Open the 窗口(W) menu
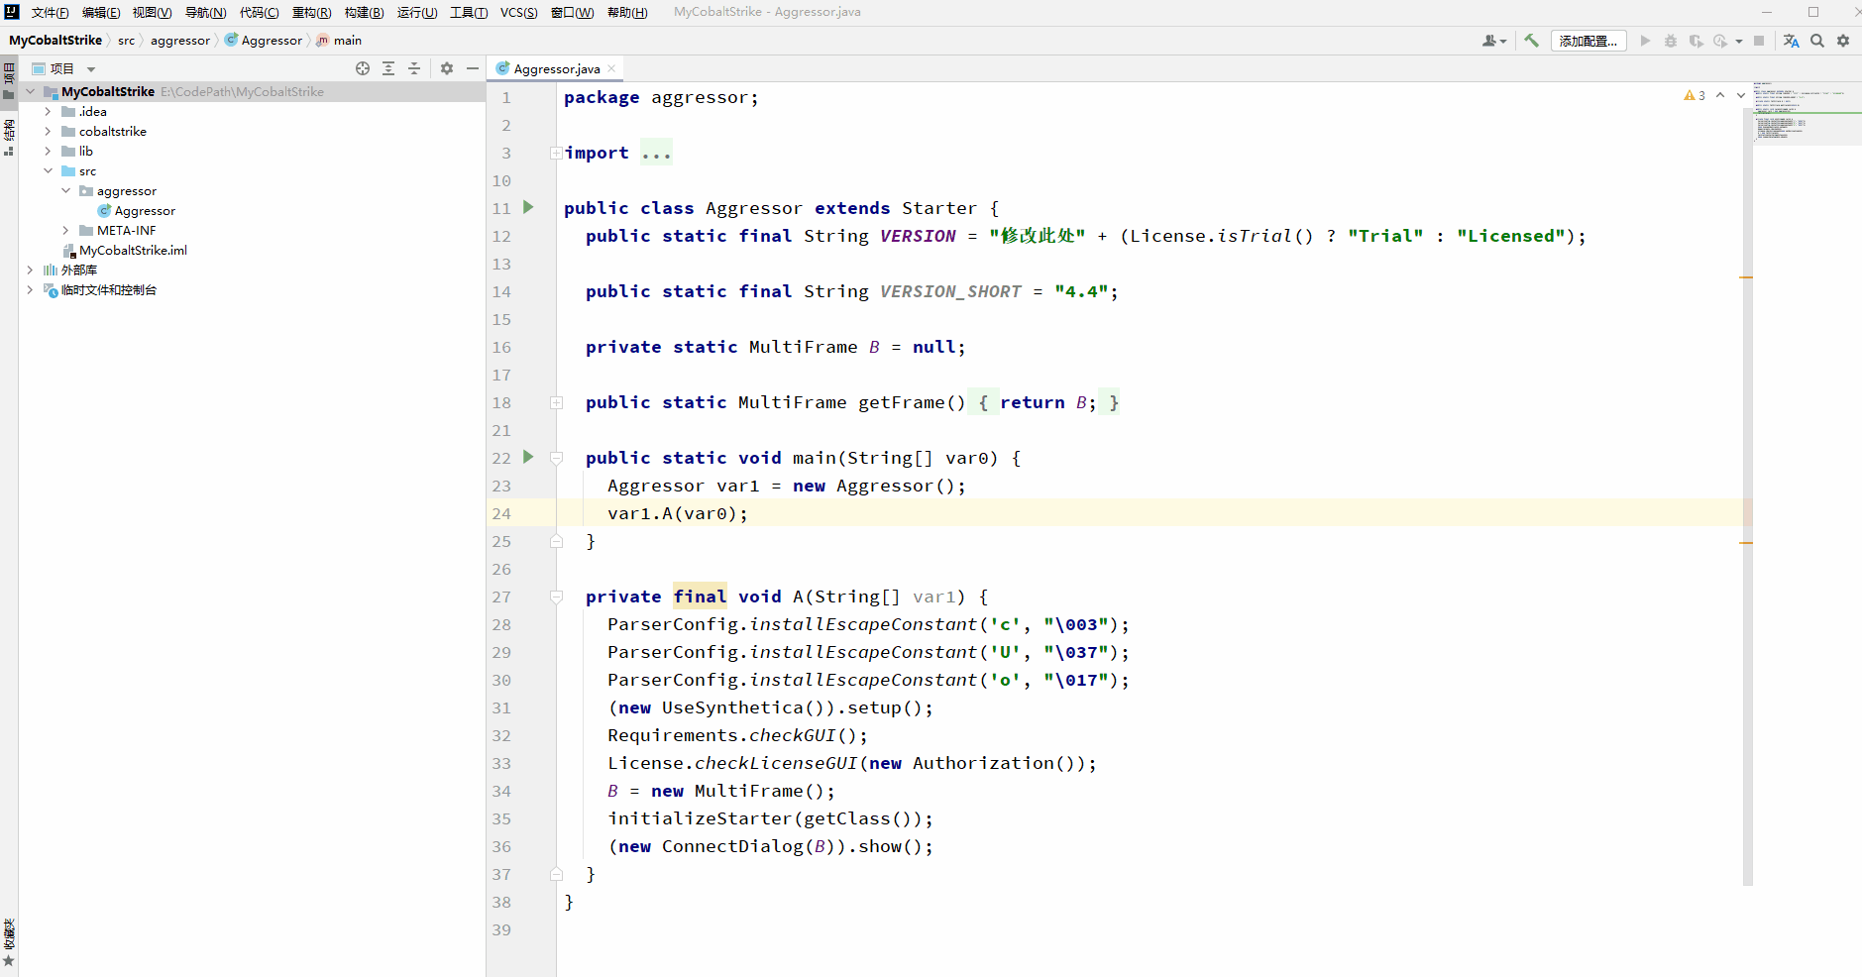1862x977 pixels. 572,12
